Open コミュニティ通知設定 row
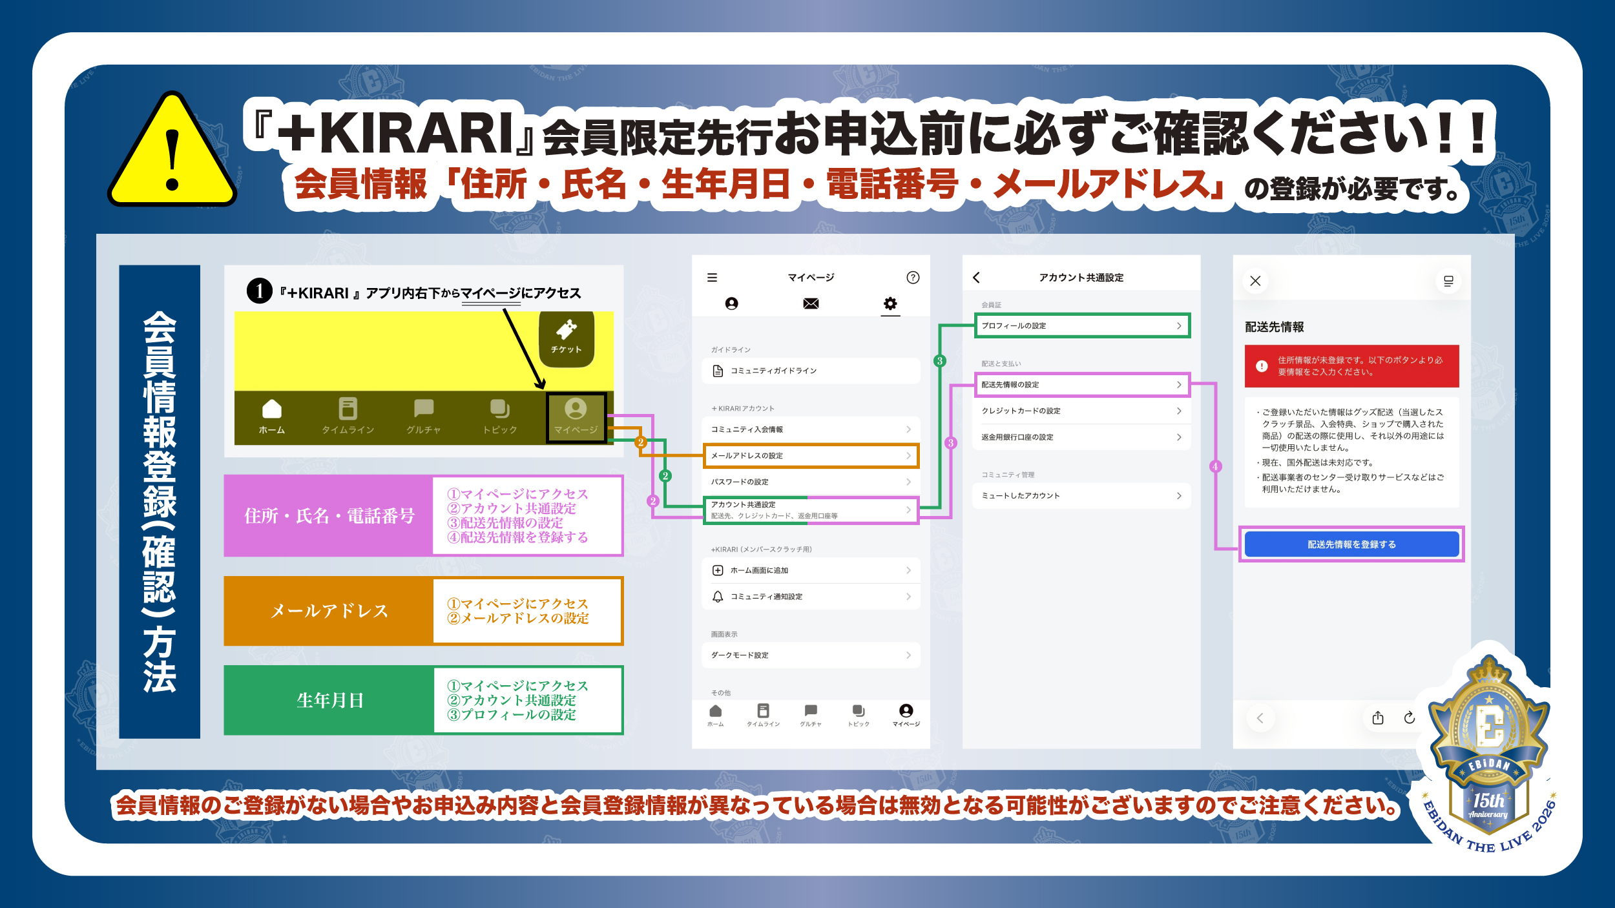The width and height of the screenshot is (1615, 908). (x=811, y=597)
